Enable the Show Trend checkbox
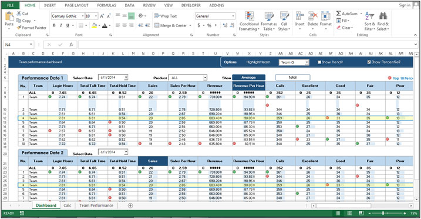This screenshot has height=219, width=421. tap(319, 62)
